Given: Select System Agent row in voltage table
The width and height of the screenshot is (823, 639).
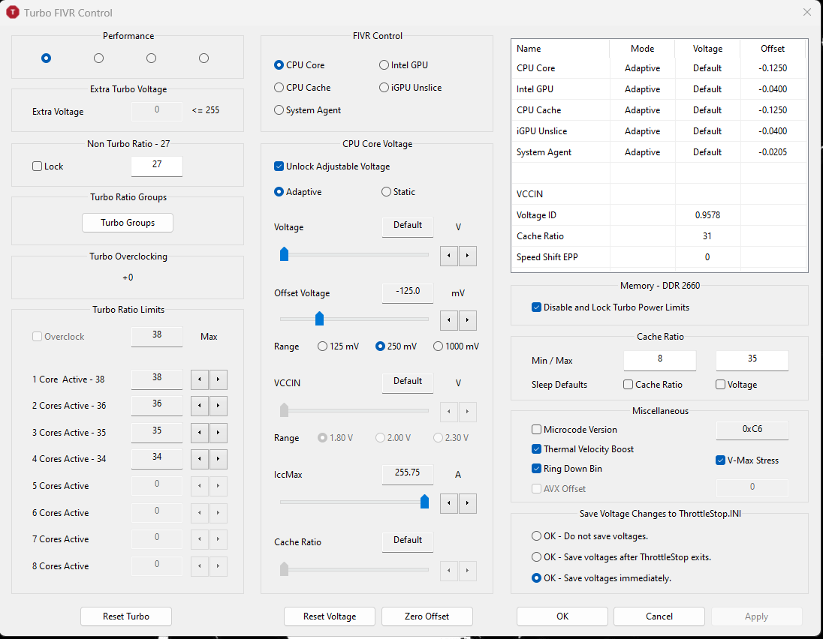Looking at the screenshot, I should 659,152.
